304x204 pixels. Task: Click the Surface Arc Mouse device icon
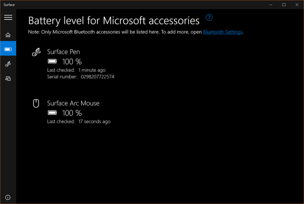[36, 103]
